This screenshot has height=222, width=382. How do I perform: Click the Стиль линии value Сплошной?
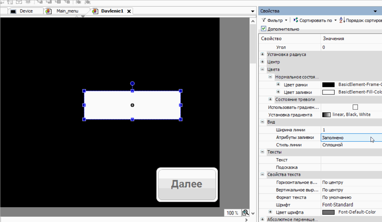click(x=332, y=145)
